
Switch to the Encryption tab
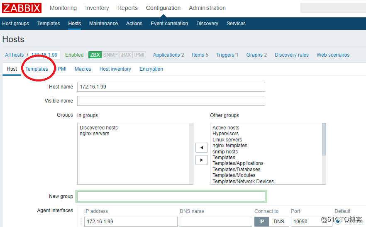click(151, 69)
